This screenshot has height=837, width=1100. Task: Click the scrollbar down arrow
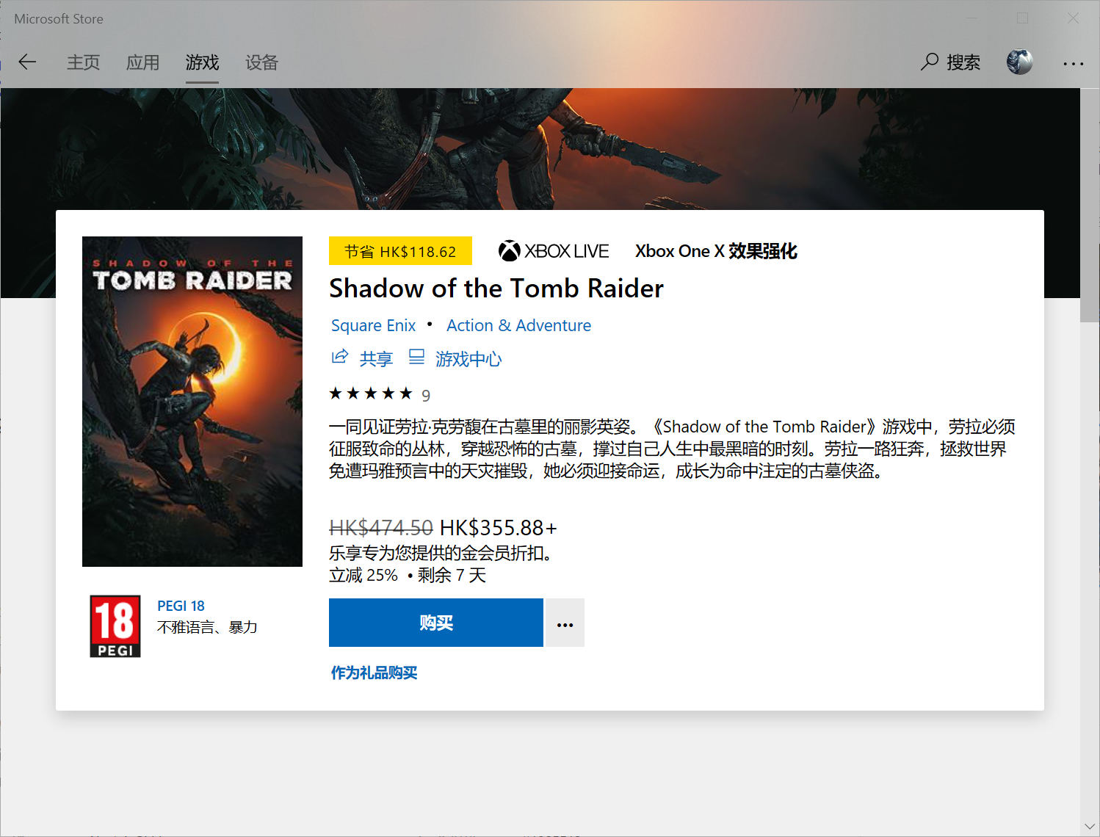[1090, 827]
